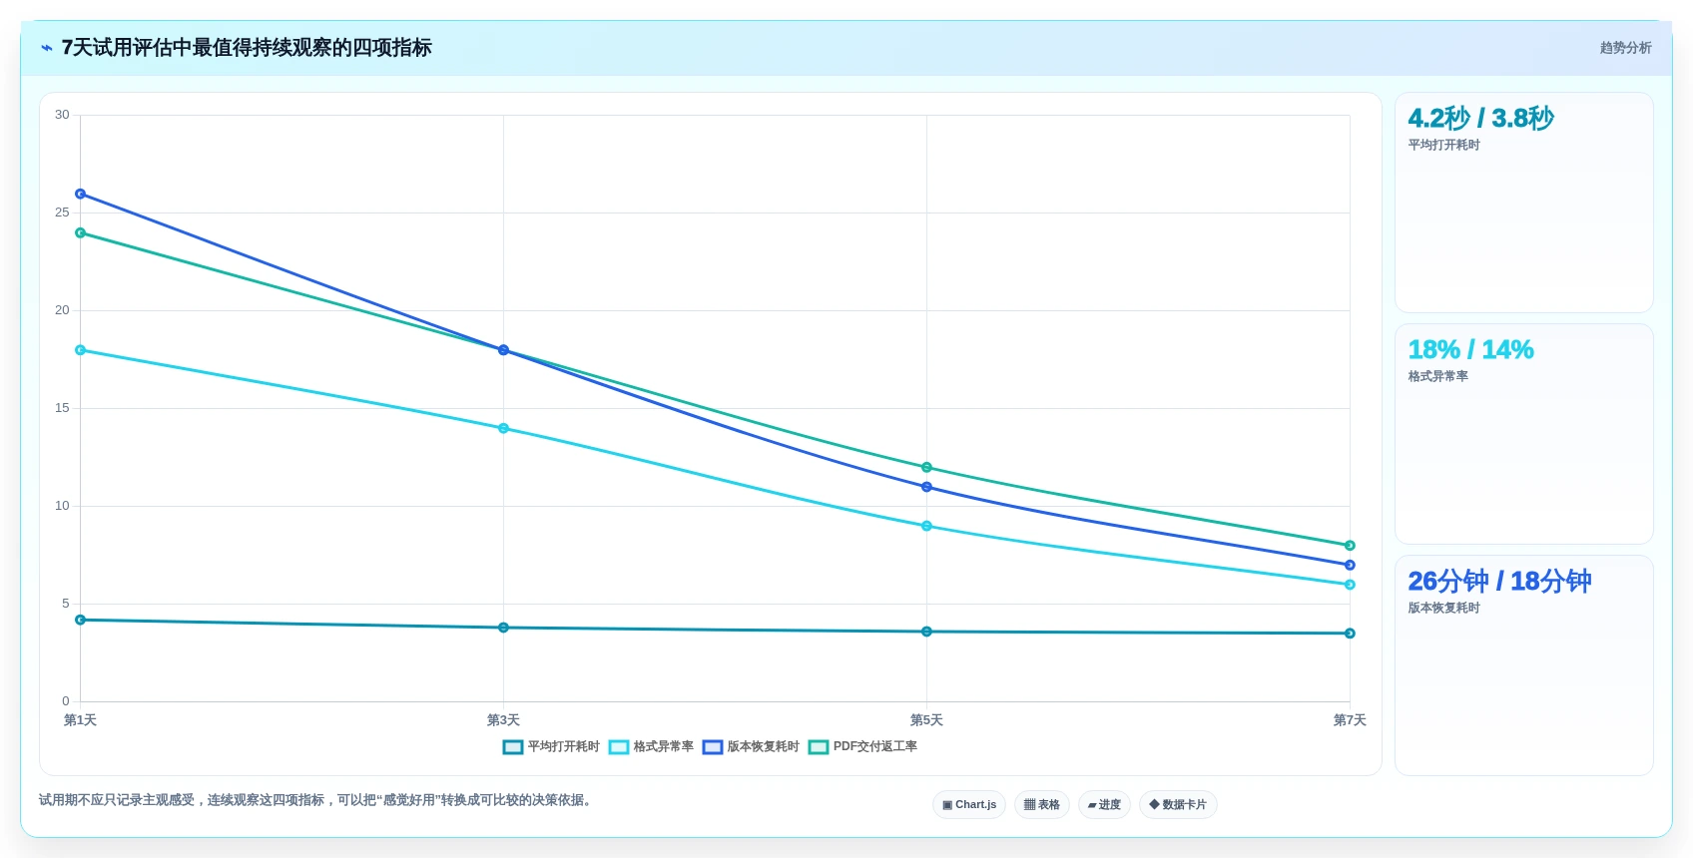The width and height of the screenshot is (1693, 858).
Task: Click the footnote starting 试用期不应只记录主观感受
Action: [317, 800]
